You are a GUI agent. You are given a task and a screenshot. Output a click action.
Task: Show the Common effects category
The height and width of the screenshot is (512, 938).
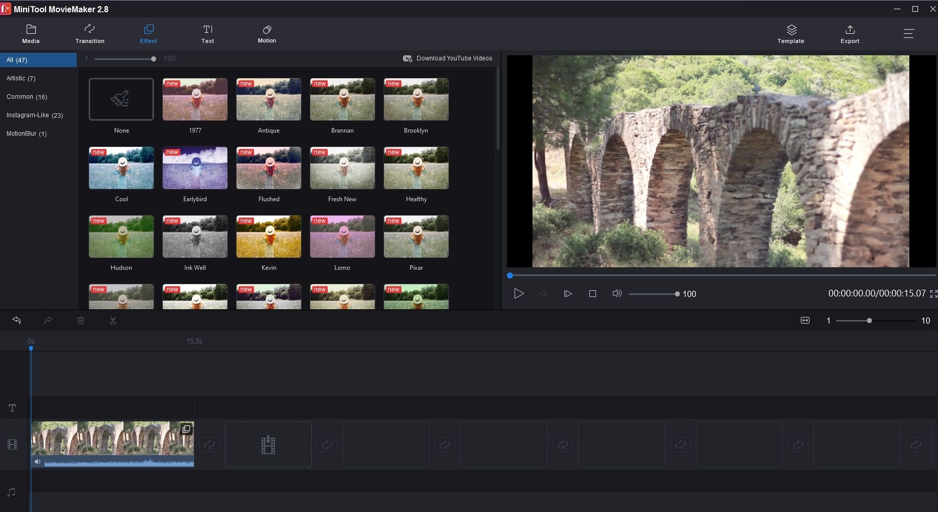[x=27, y=97]
